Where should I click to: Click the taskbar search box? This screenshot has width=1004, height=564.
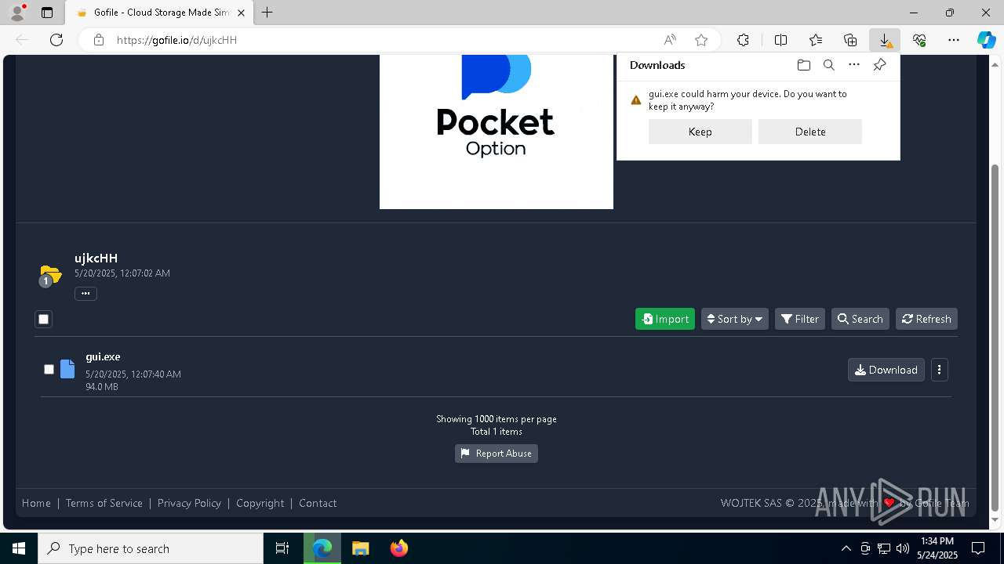pyautogui.click(x=151, y=548)
